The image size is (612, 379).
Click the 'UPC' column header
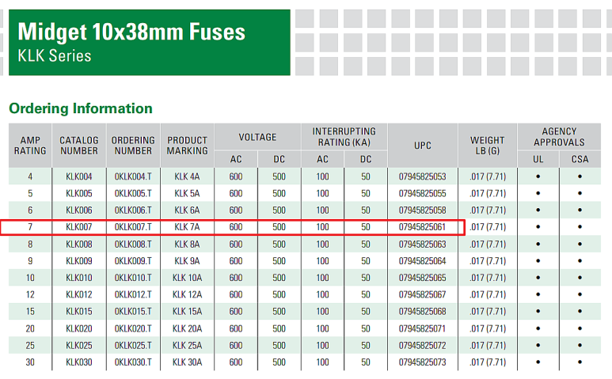coord(423,146)
